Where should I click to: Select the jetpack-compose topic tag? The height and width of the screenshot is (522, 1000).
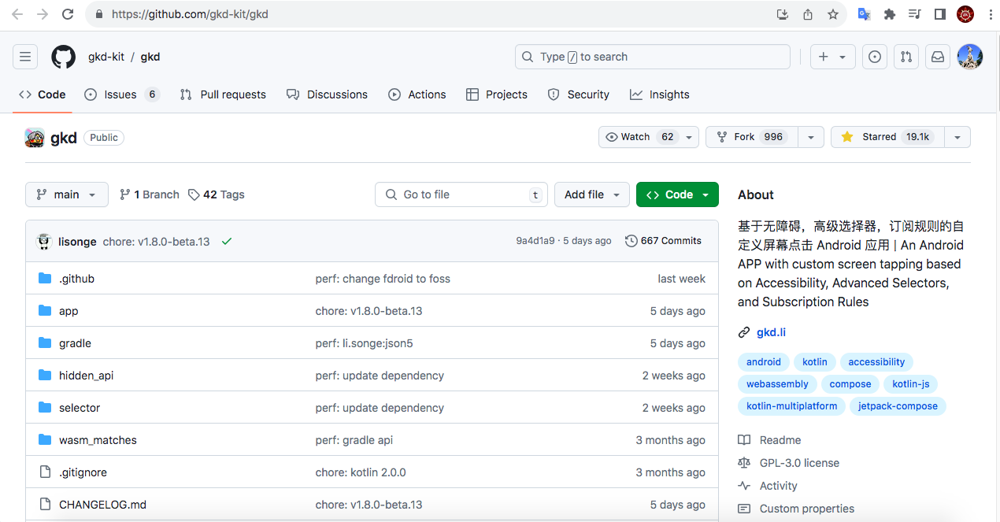point(898,406)
